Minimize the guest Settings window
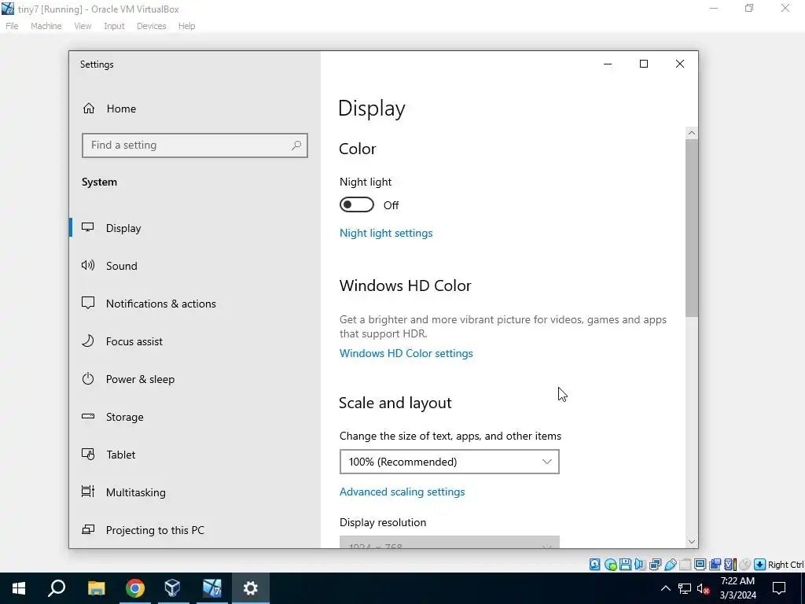Viewport: 805px width, 604px height. click(x=608, y=64)
